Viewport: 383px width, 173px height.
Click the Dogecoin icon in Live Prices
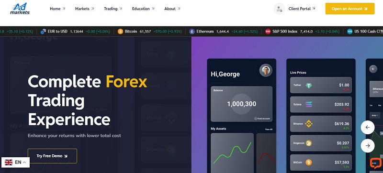[x=309, y=143]
